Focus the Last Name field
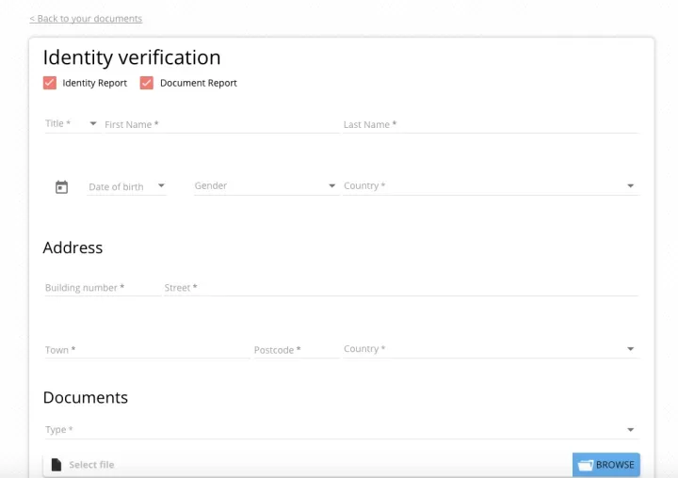 click(x=490, y=124)
